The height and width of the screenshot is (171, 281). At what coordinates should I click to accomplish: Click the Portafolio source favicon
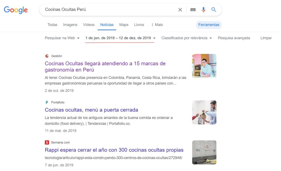click(x=47, y=102)
